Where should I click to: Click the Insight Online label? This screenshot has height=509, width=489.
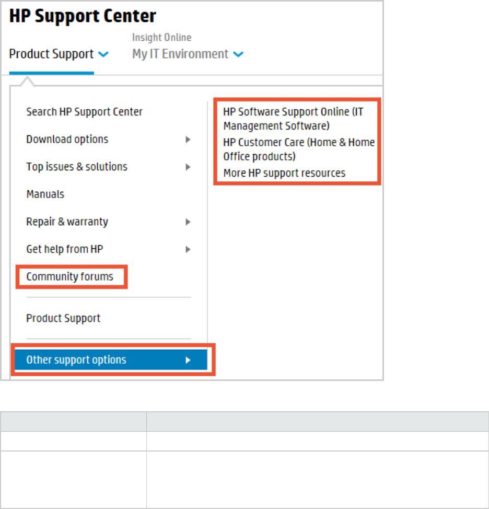[x=161, y=38]
